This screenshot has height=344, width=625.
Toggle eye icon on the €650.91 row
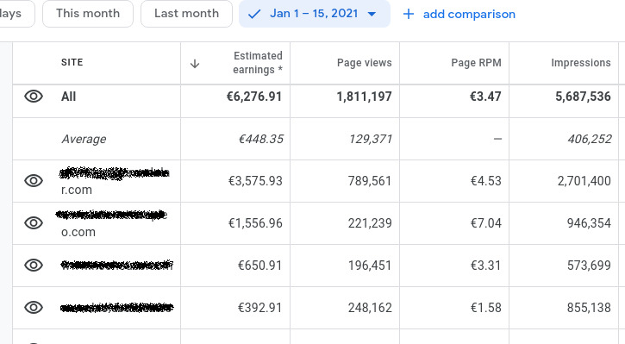(x=34, y=265)
